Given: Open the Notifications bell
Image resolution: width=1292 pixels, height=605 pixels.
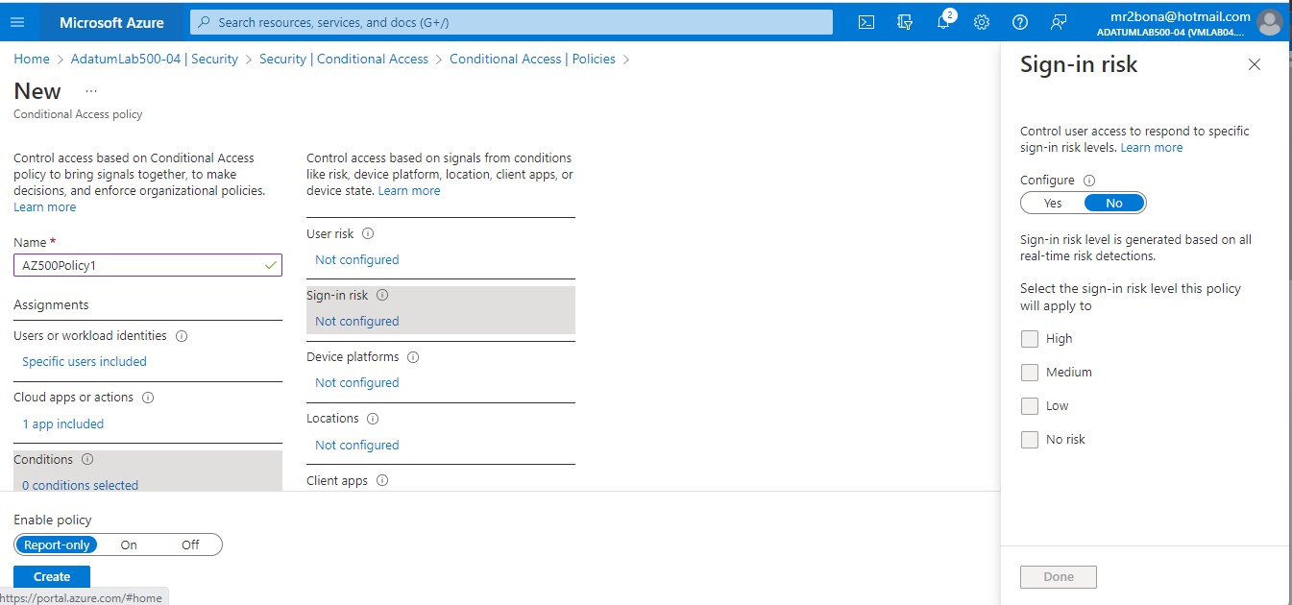Looking at the screenshot, I should 942,21.
